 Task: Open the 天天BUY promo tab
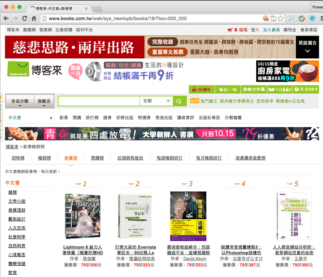[x=306, y=89]
